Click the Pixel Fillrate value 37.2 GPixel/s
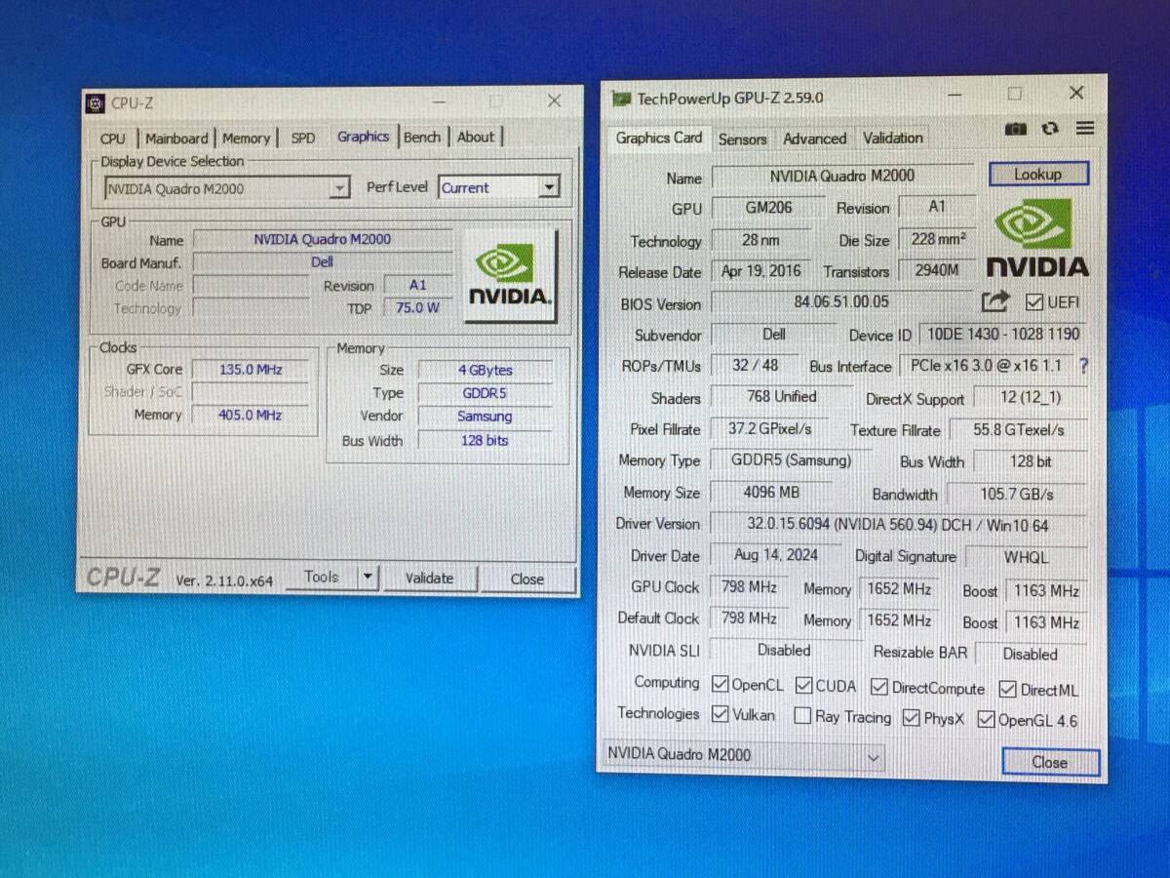Image resolution: width=1170 pixels, height=878 pixels. pos(770,428)
